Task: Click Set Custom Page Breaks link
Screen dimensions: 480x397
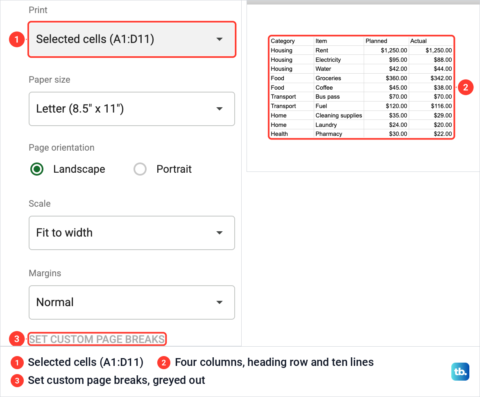Action: click(97, 339)
